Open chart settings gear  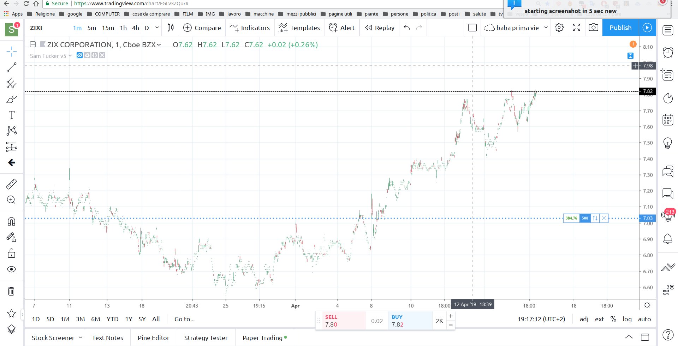[x=559, y=28]
